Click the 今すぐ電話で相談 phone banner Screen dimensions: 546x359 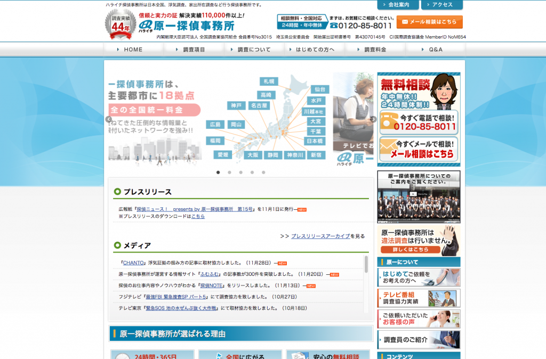419,123
